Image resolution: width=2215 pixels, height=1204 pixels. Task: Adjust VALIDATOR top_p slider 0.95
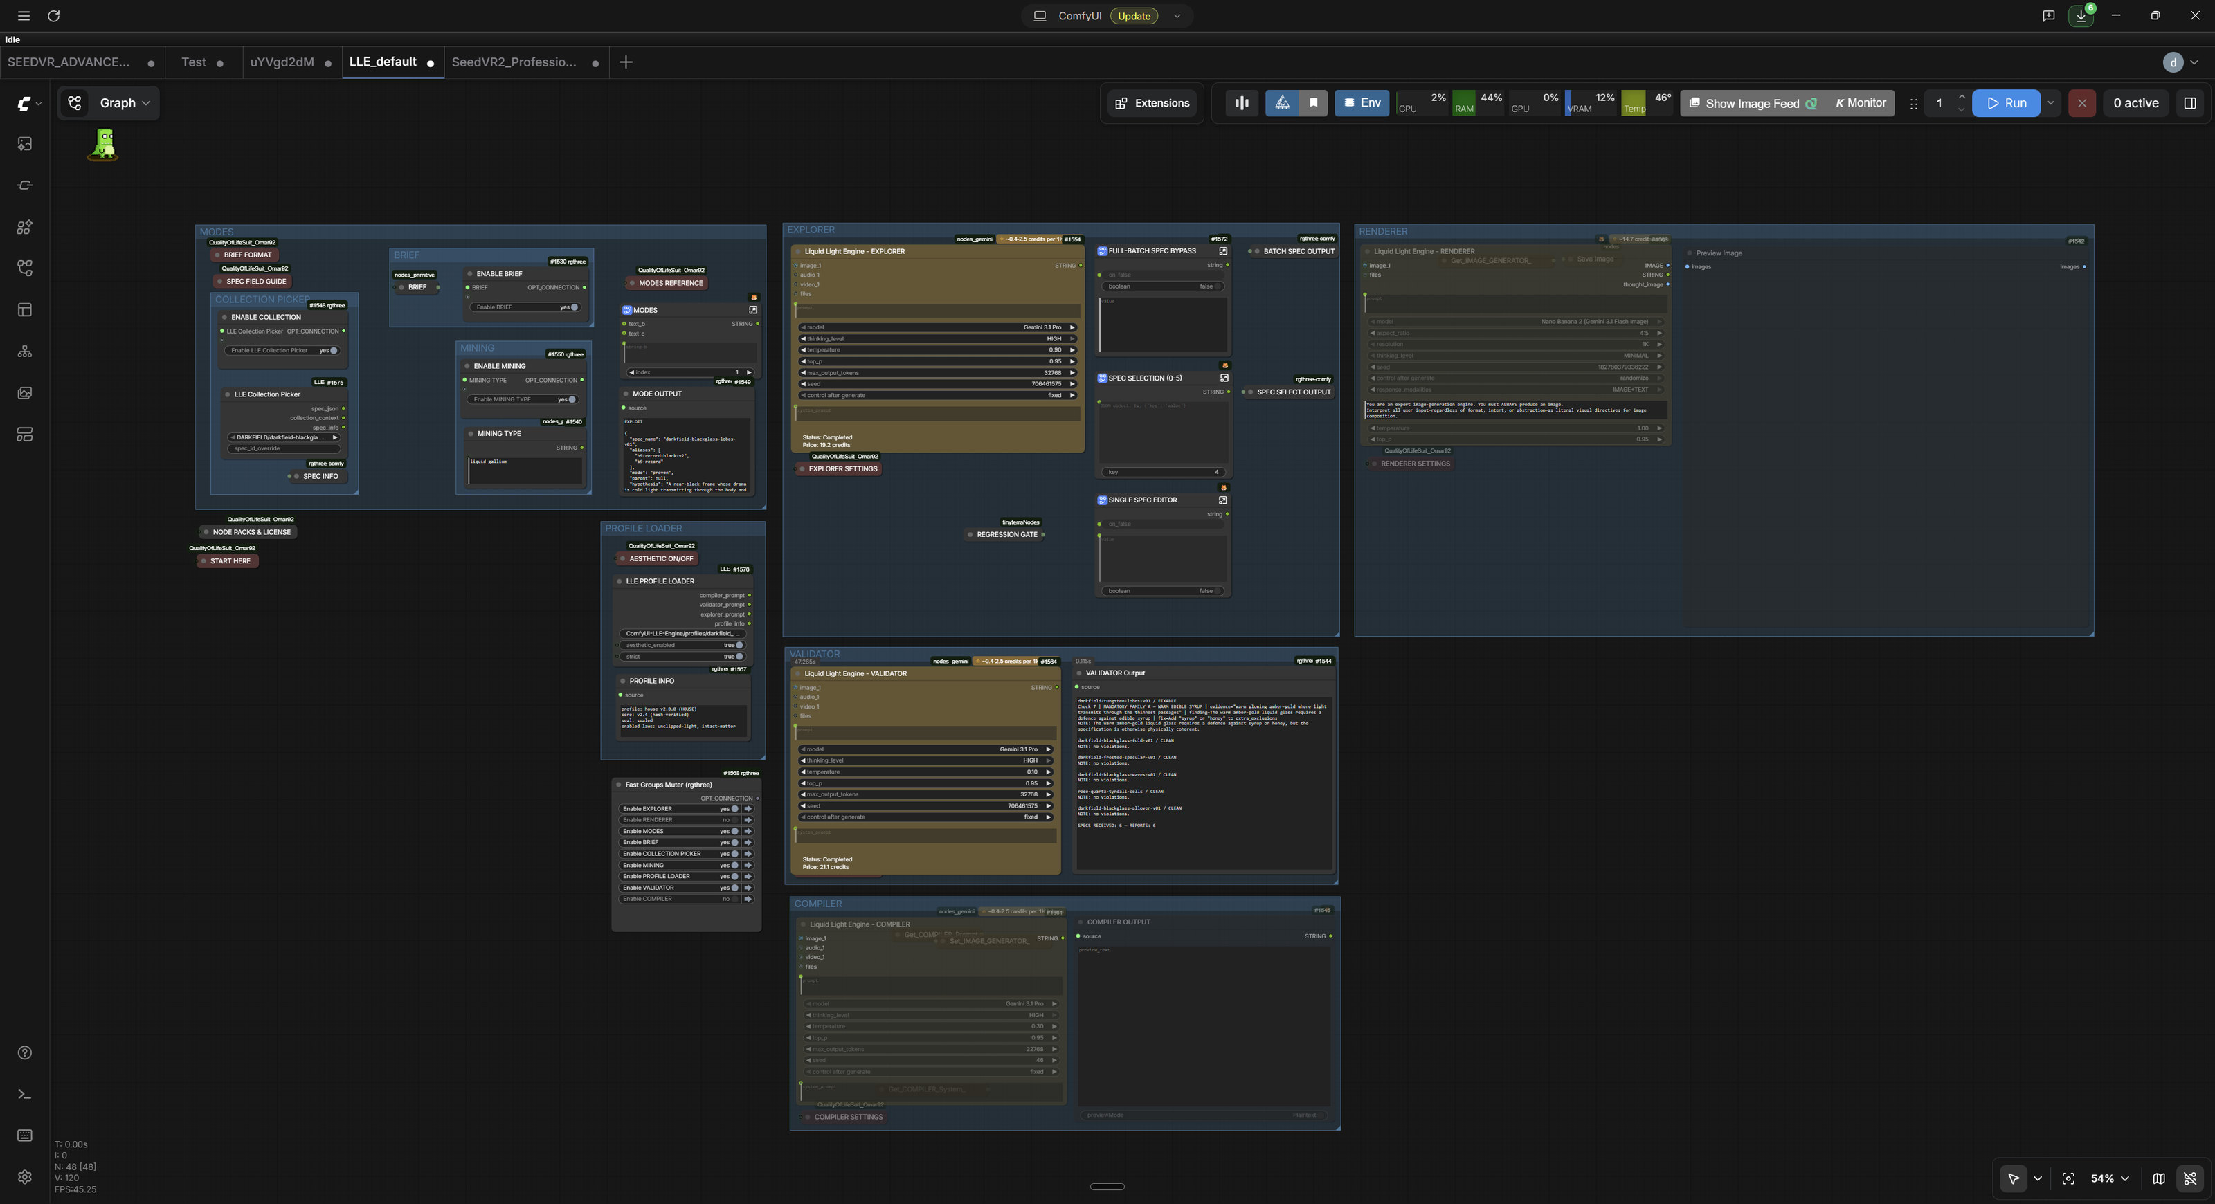point(925,783)
